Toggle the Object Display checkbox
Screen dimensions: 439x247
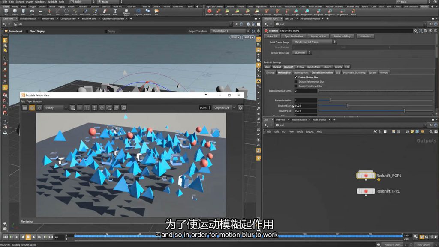(x=28, y=31)
